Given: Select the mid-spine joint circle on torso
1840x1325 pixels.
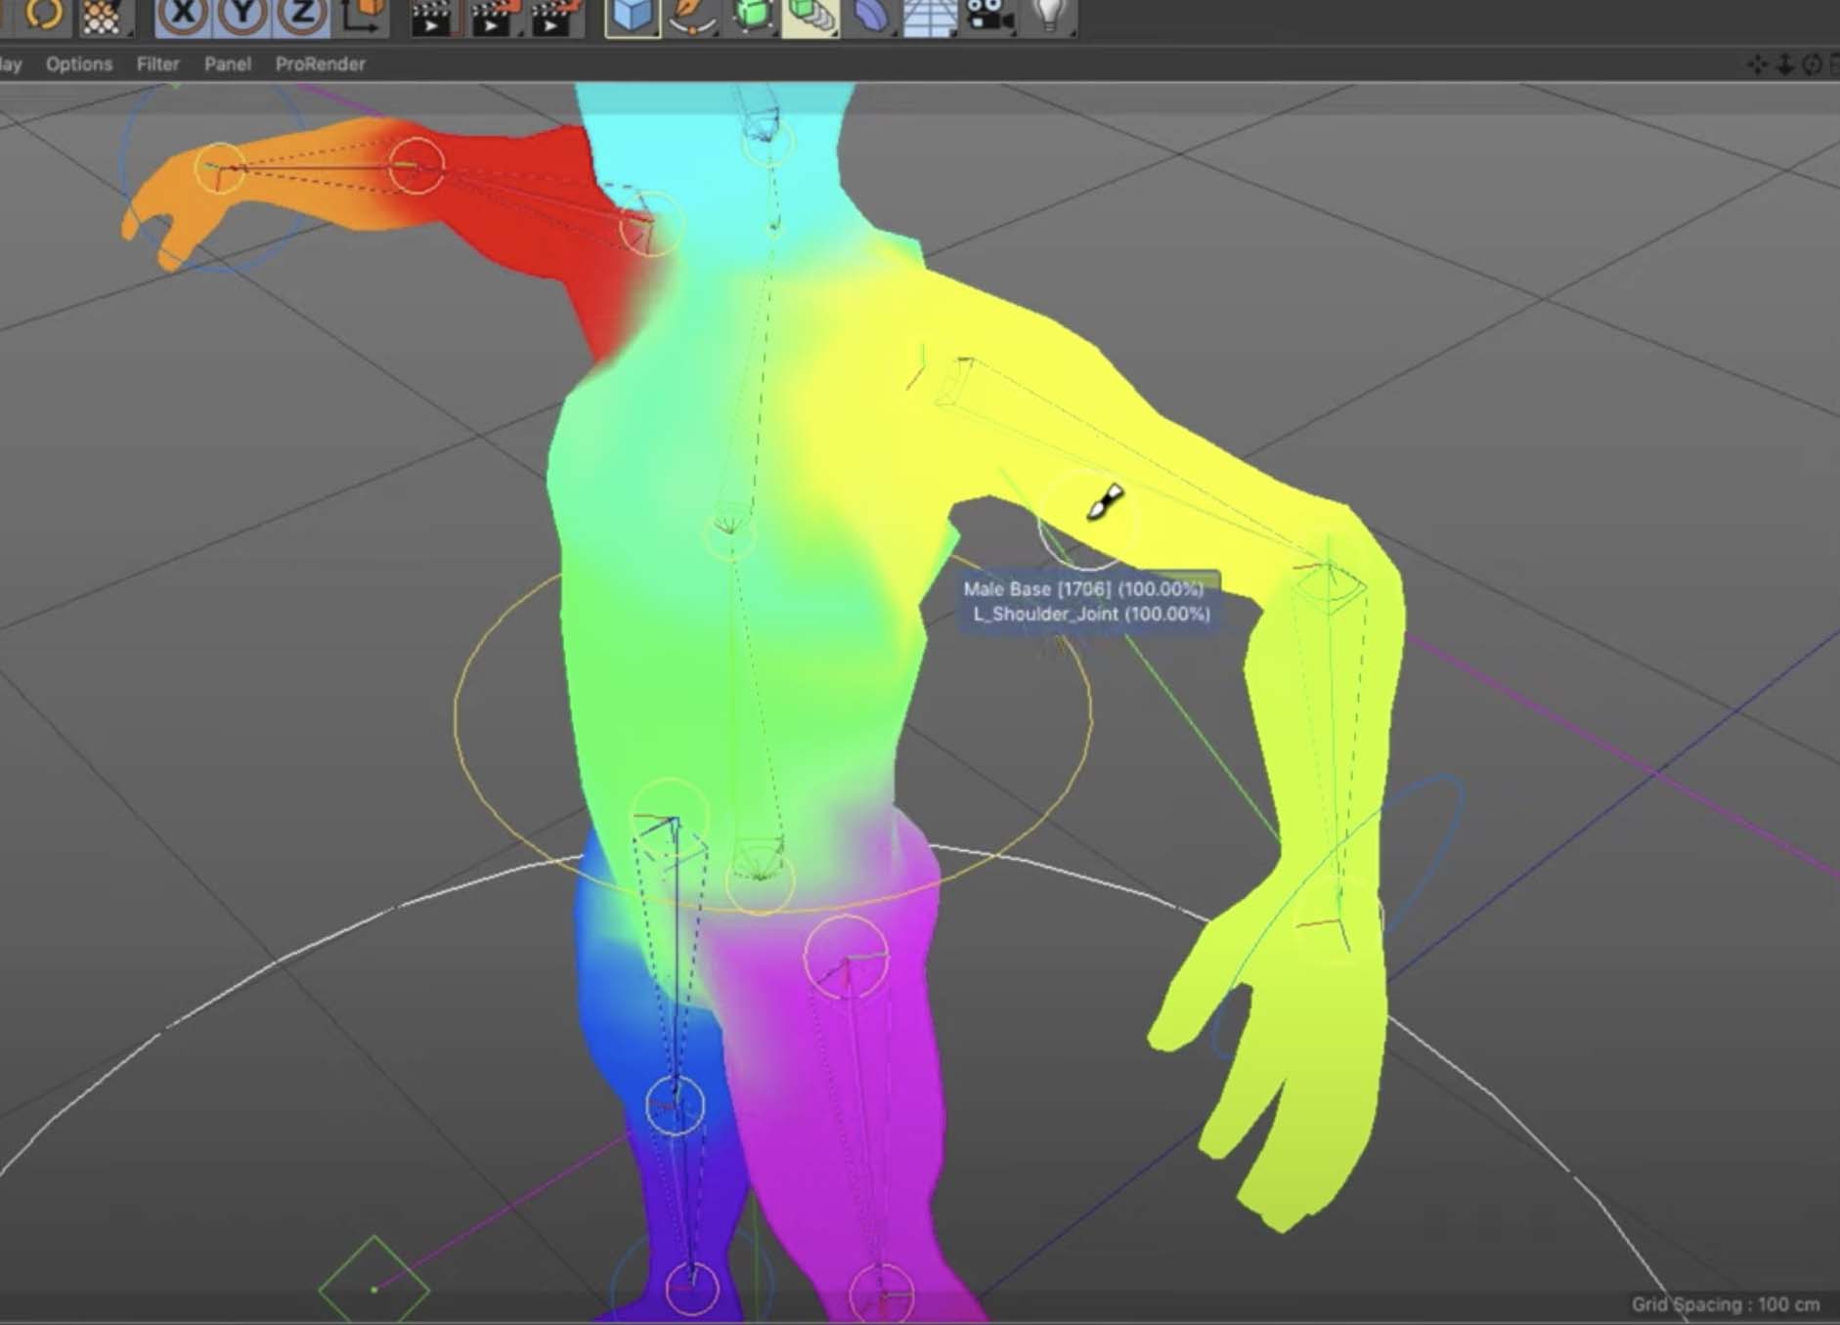Looking at the screenshot, I should (728, 534).
